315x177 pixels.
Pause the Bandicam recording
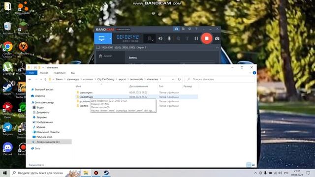point(196,38)
